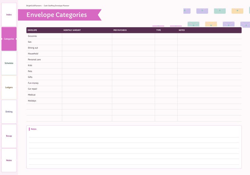Select the Gifts envelope row

(134, 77)
